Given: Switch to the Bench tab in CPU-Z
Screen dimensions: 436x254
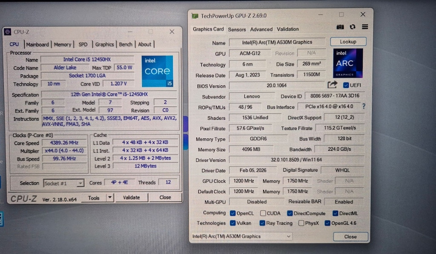Looking at the screenshot, I should click(x=126, y=44).
